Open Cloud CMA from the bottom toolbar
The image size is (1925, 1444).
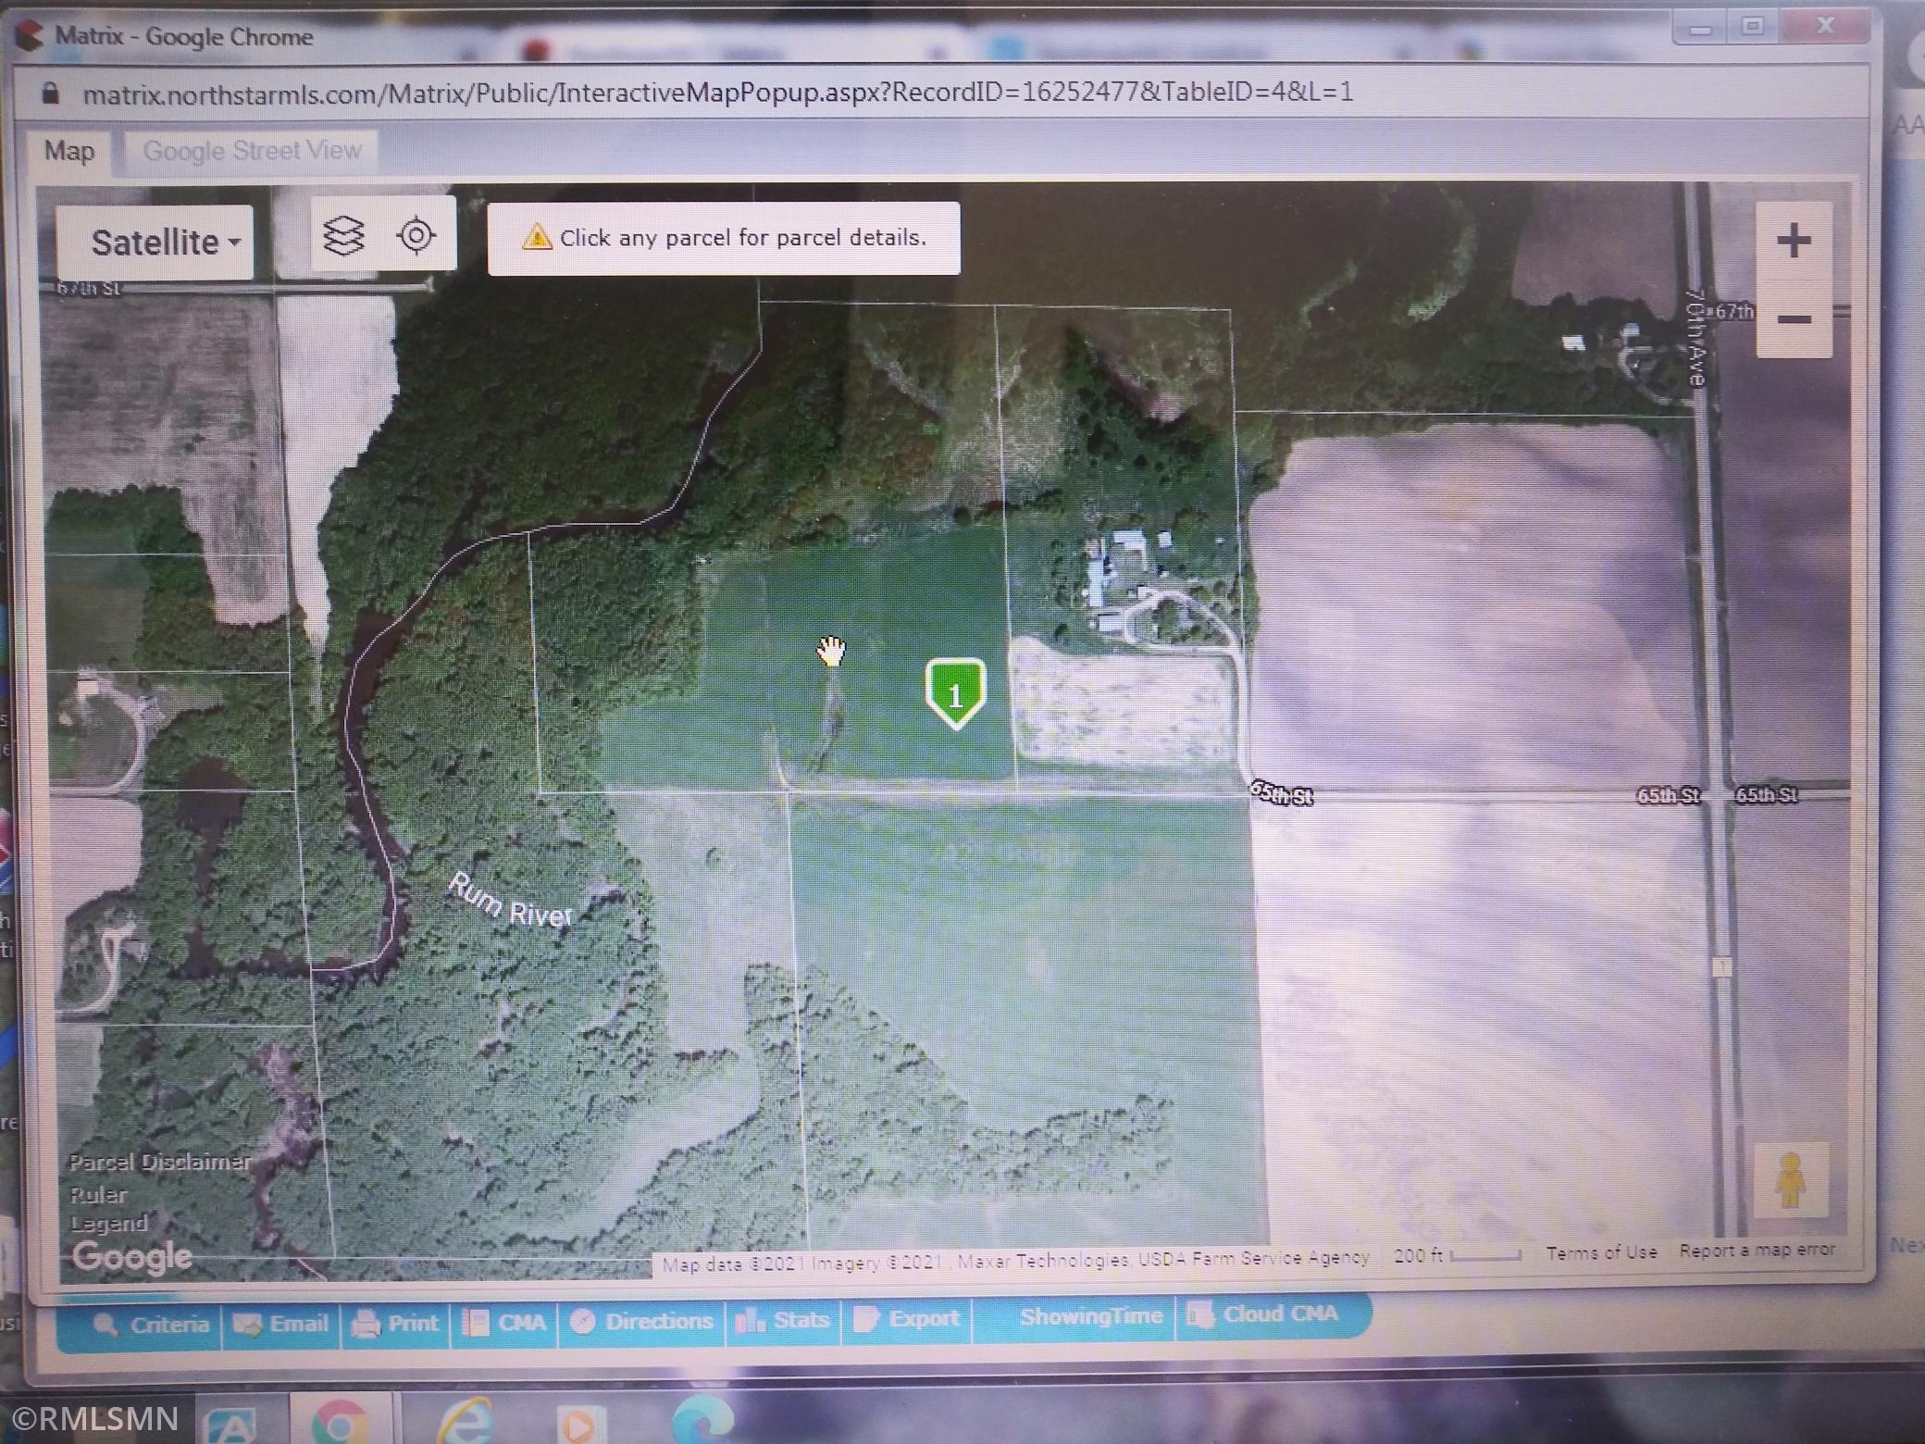tap(1262, 1314)
